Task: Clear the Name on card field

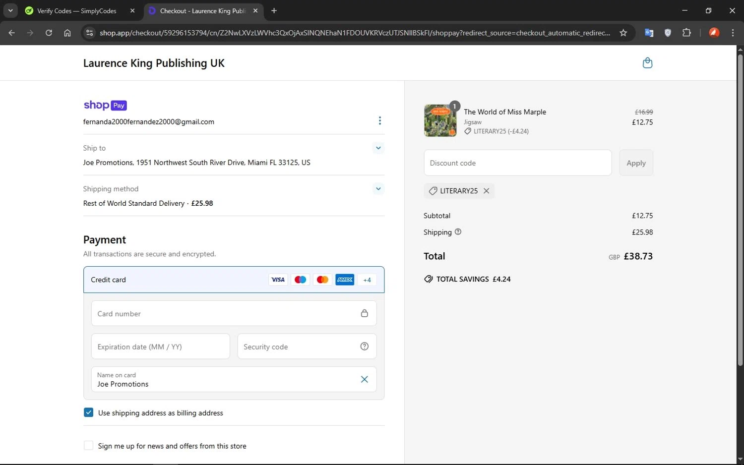Action: coord(365,379)
